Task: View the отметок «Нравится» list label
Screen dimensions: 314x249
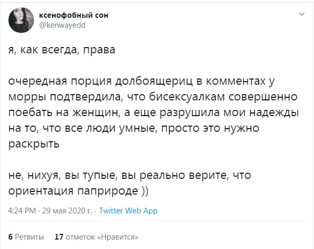Action: click(102, 237)
